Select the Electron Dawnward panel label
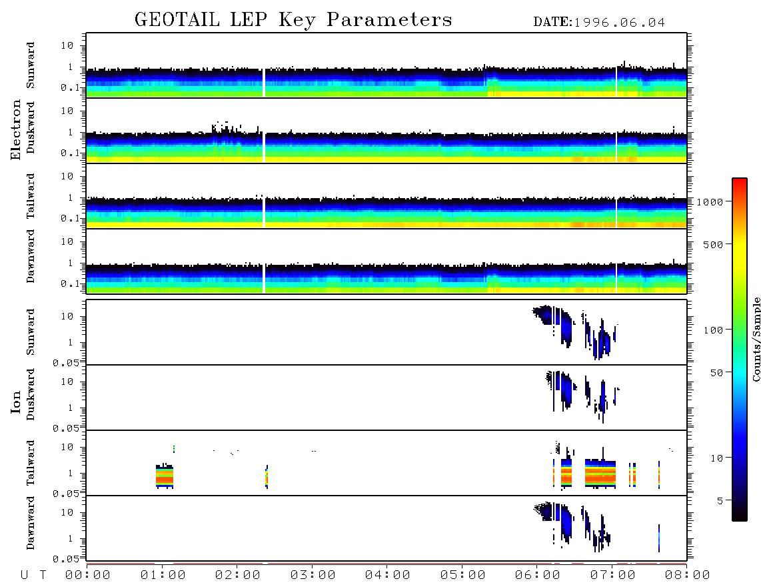The width and height of the screenshot is (761, 587). tap(31, 257)
